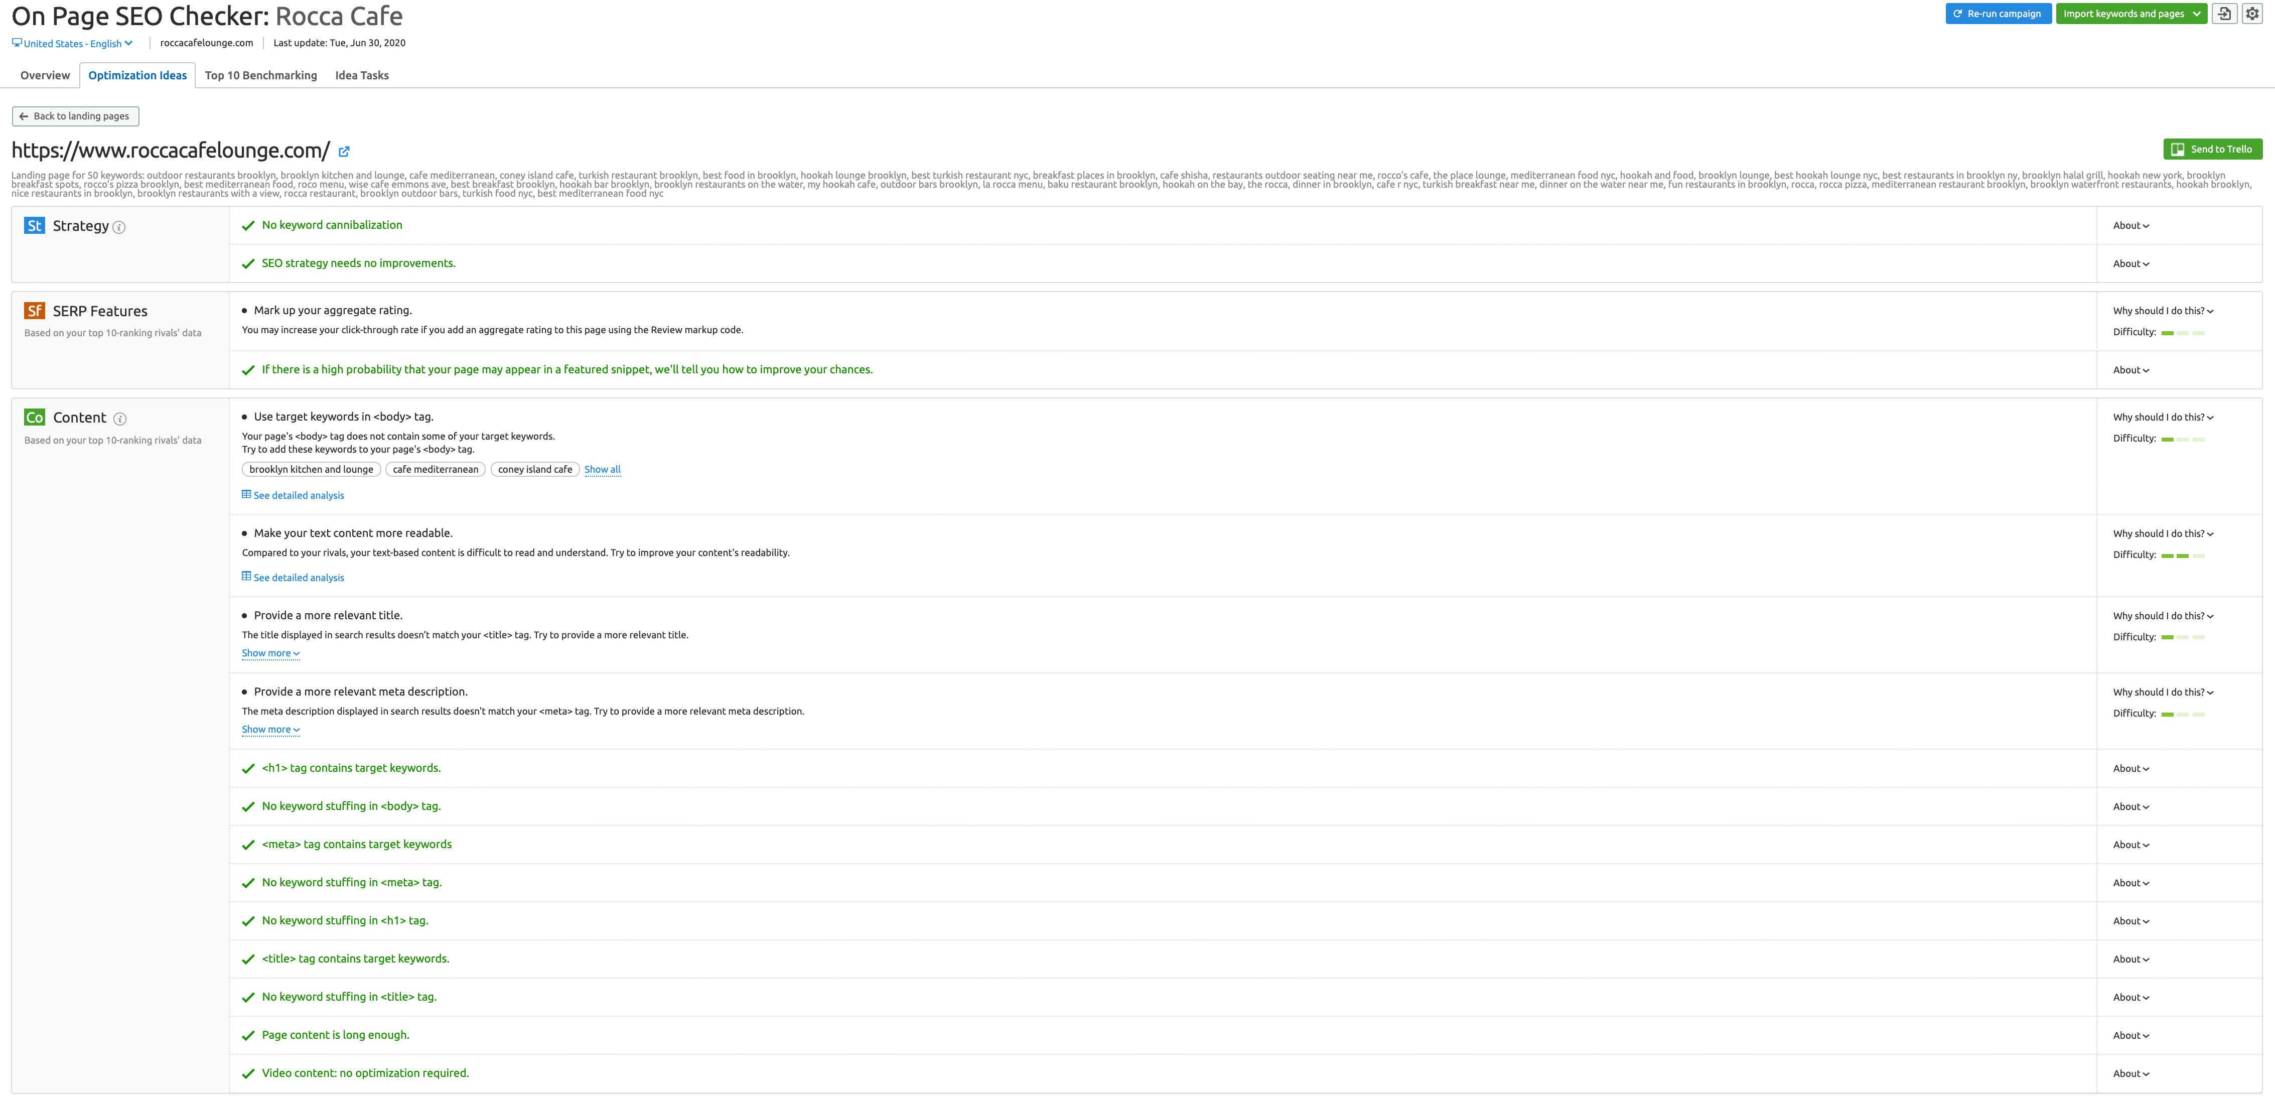Expand Why should I do this for readability

click(x=2163, y=534)
